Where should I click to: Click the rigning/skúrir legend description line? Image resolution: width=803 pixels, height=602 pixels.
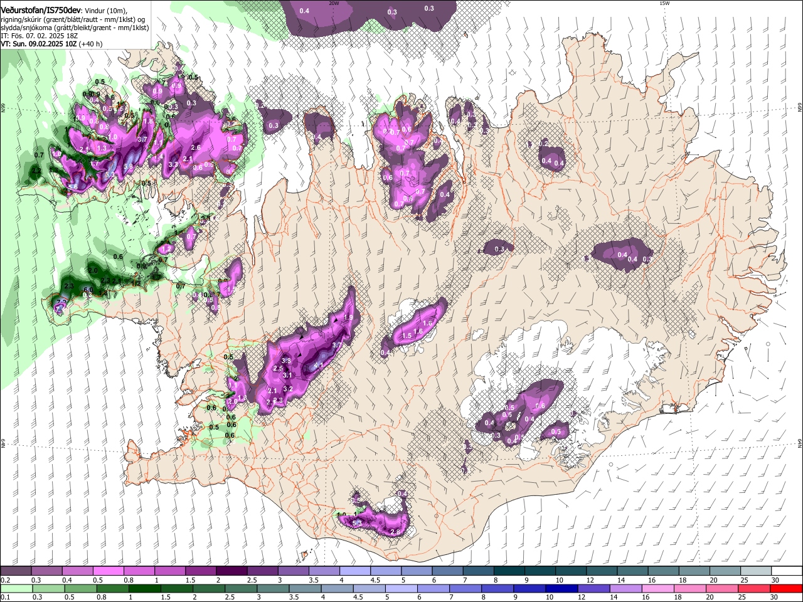[73, 19]
